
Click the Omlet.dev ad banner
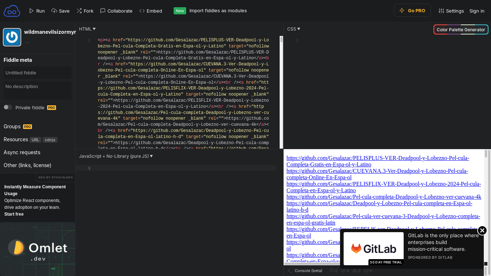[x=37, y=249]
